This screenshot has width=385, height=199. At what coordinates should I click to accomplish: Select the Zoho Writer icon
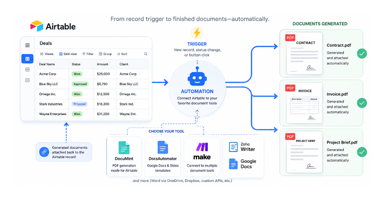point(233,147)
